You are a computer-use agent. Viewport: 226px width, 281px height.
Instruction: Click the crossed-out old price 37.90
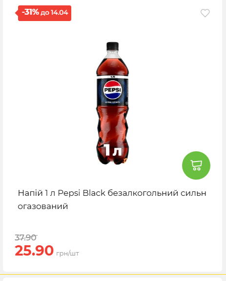26,237
